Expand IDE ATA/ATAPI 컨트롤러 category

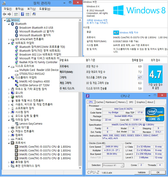pyautogui.click(x=9, y=39)
